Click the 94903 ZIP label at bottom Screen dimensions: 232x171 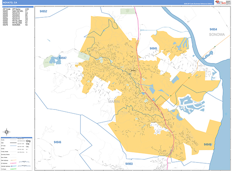(x=129, y=164)
